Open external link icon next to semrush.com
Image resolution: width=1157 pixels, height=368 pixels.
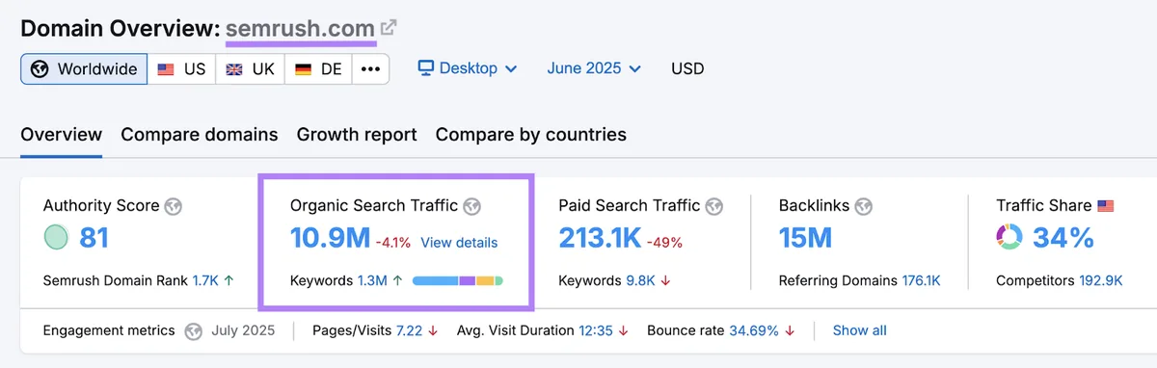click(388, 28)
